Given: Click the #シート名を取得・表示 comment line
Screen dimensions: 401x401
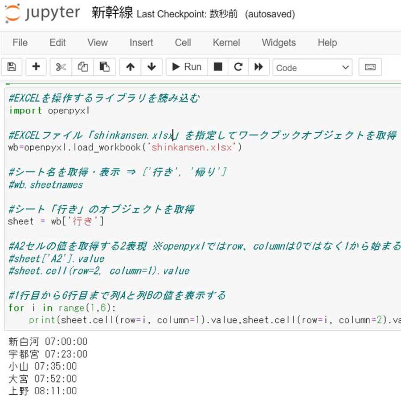Looking at the screenshot, I should pos(118,172).
